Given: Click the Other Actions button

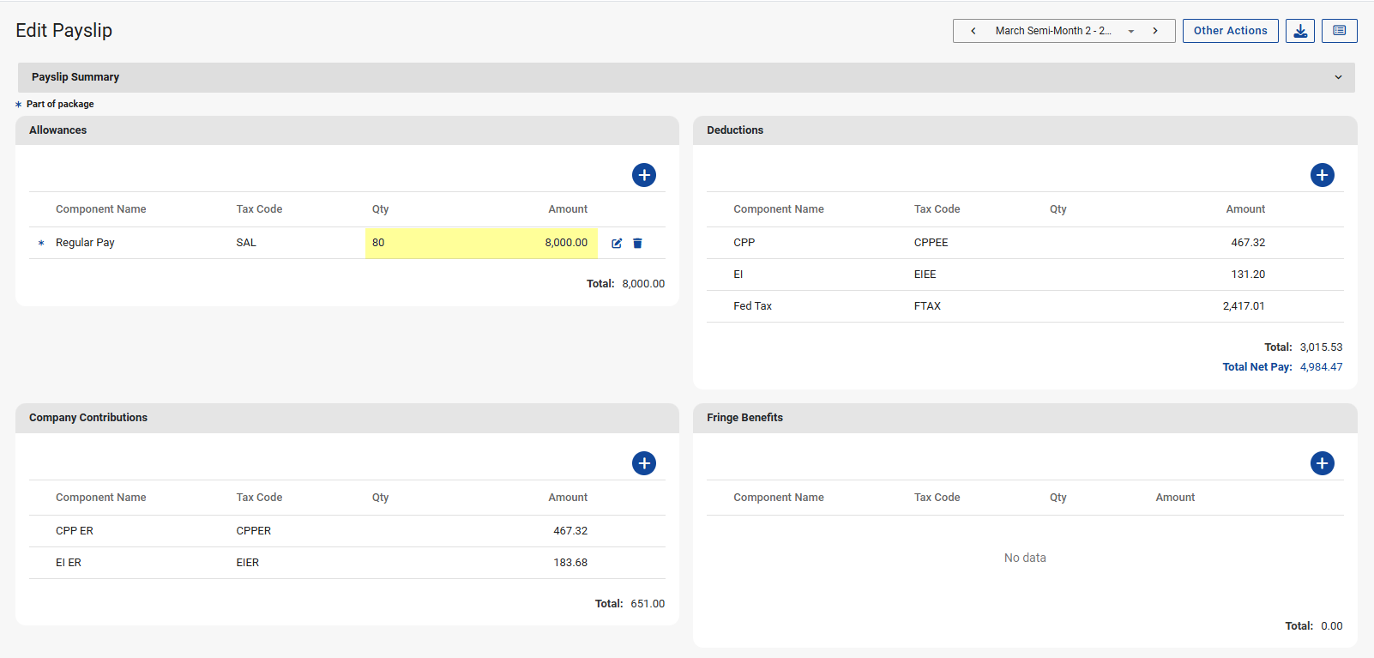Looking at the screenshot, I should 1230,31.
